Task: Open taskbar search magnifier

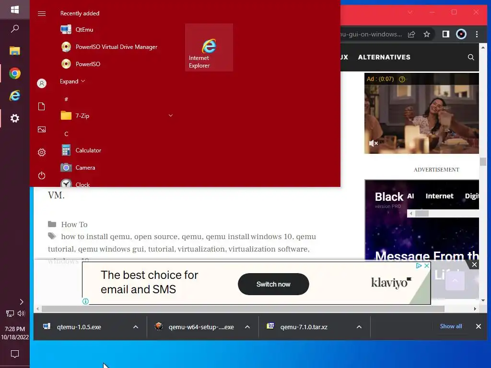Action: (15, 29)
